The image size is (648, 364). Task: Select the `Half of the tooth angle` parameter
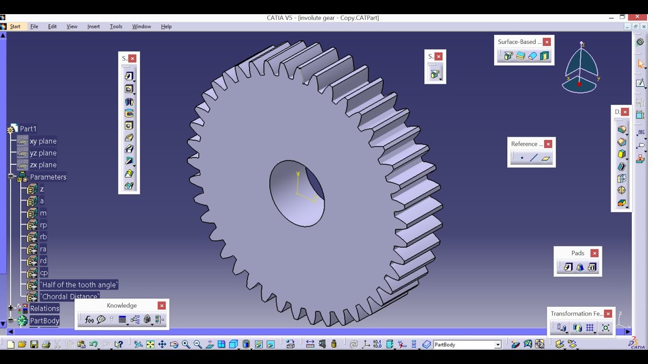pos(79,285)
